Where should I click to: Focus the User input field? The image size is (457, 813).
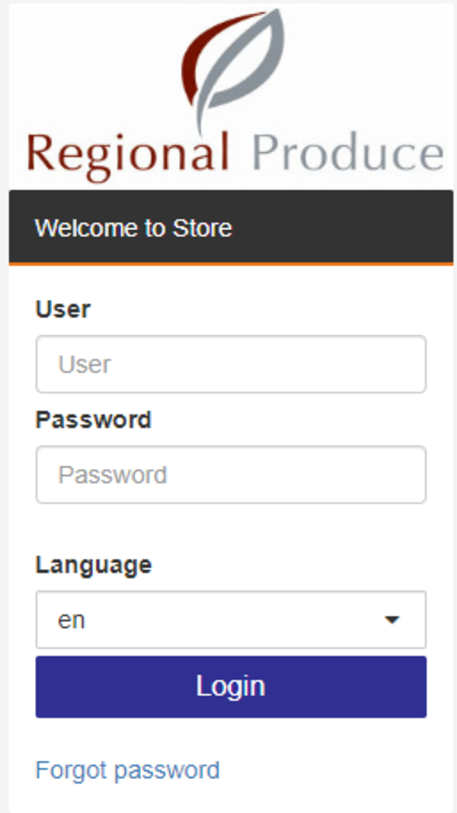click(231, 364)
